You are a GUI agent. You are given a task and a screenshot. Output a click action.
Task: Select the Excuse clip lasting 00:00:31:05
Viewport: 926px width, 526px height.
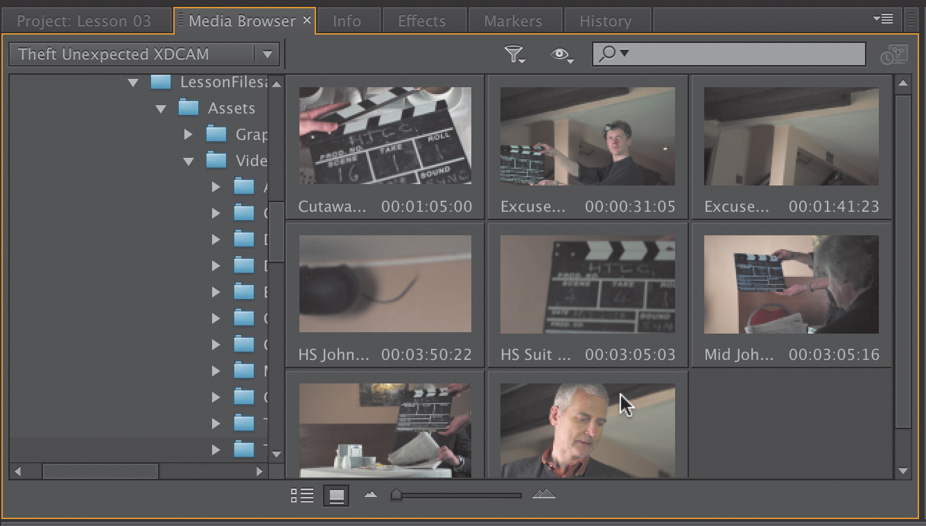(x=588, y=136)
